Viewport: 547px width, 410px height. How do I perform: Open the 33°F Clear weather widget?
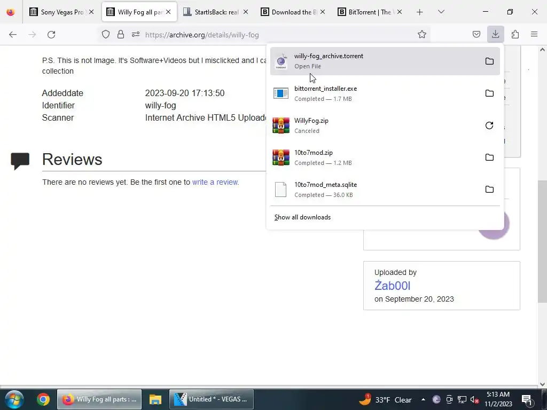[386, 399]
